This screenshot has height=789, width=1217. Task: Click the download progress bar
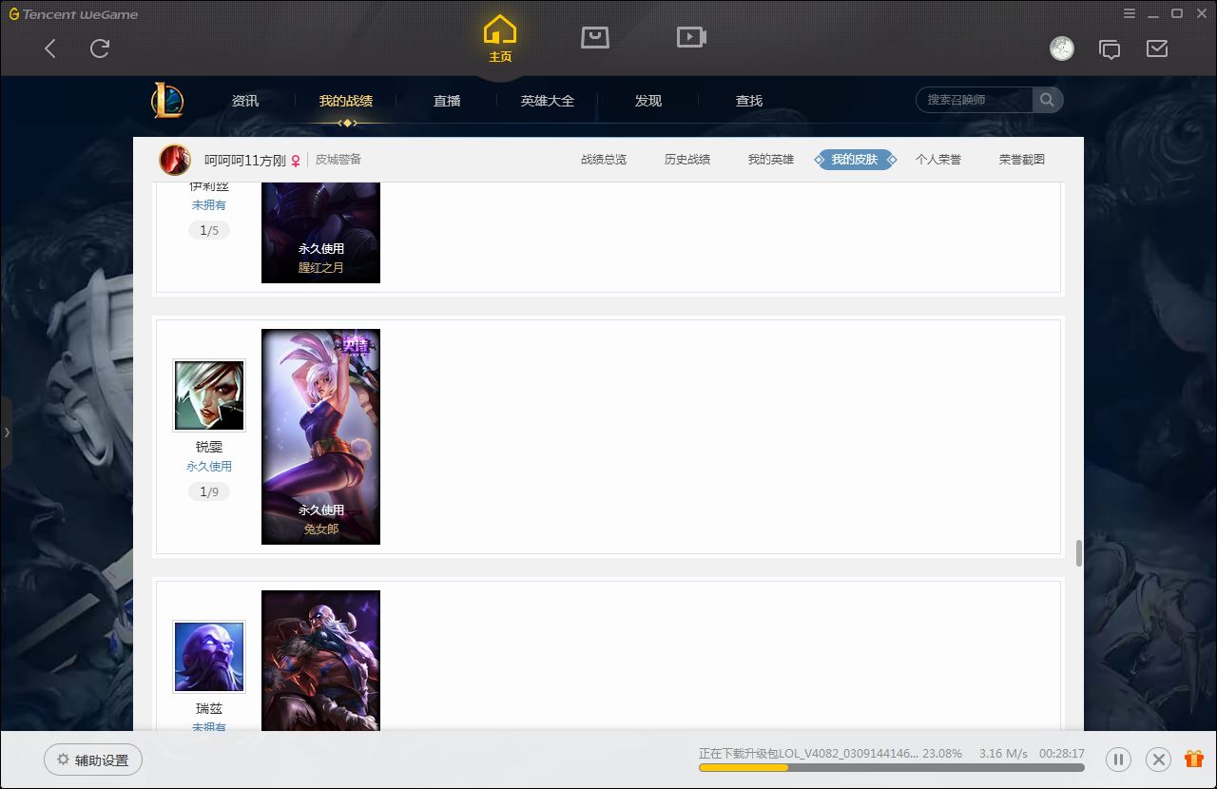point(892,767)
